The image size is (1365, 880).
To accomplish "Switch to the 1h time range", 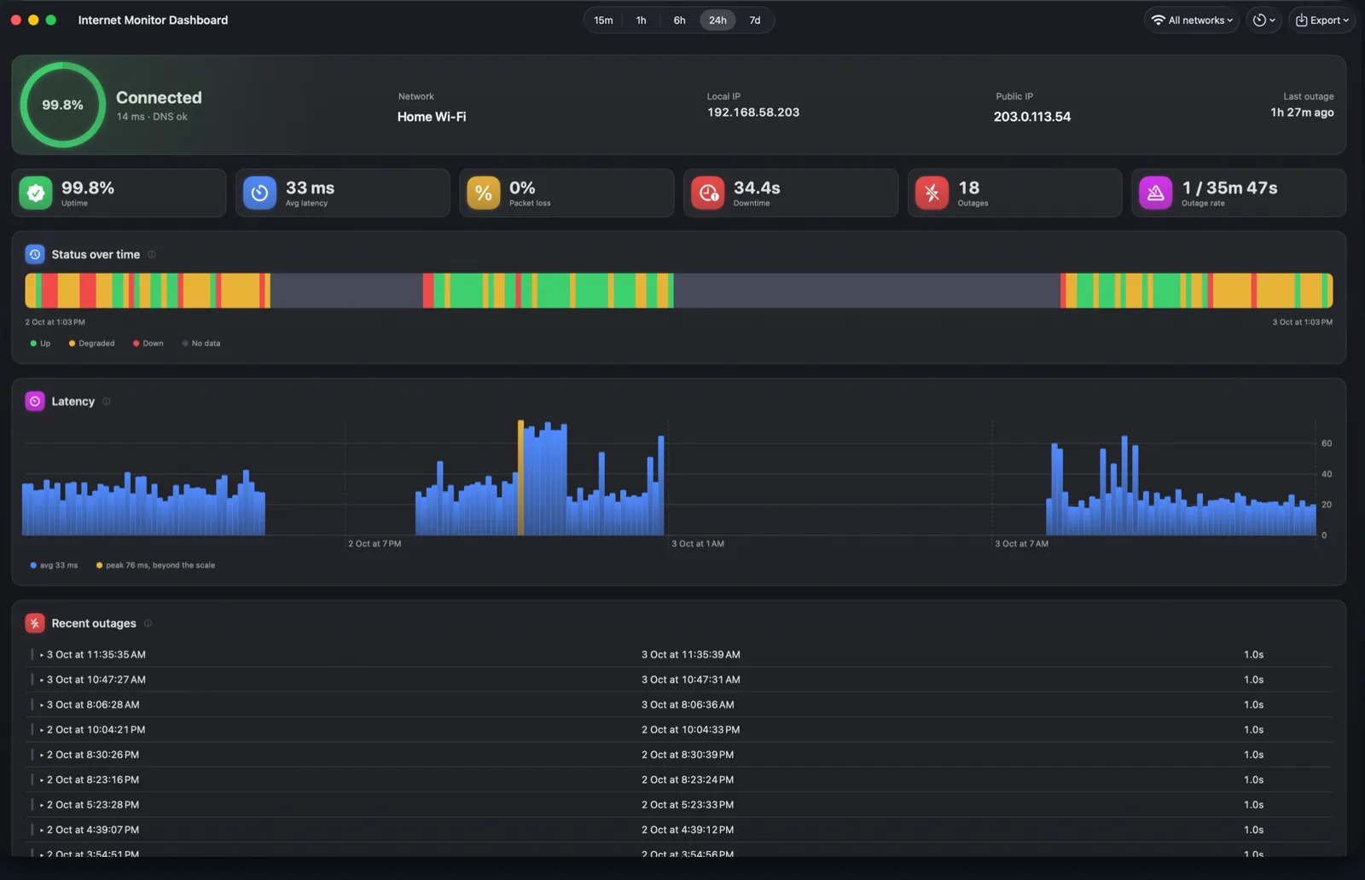I will 641,20.
